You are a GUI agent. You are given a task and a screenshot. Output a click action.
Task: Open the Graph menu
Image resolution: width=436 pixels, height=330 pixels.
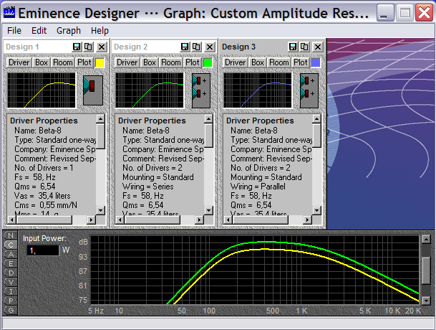(69, 31)
